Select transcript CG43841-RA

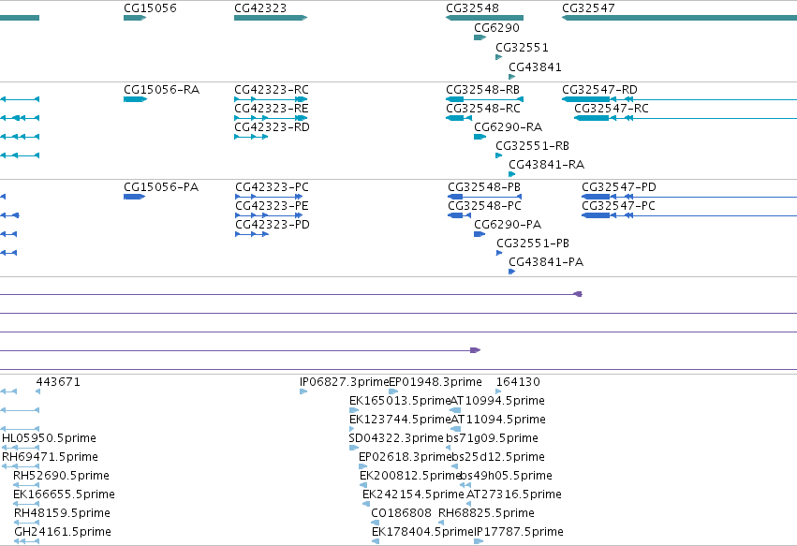(546, 165)
